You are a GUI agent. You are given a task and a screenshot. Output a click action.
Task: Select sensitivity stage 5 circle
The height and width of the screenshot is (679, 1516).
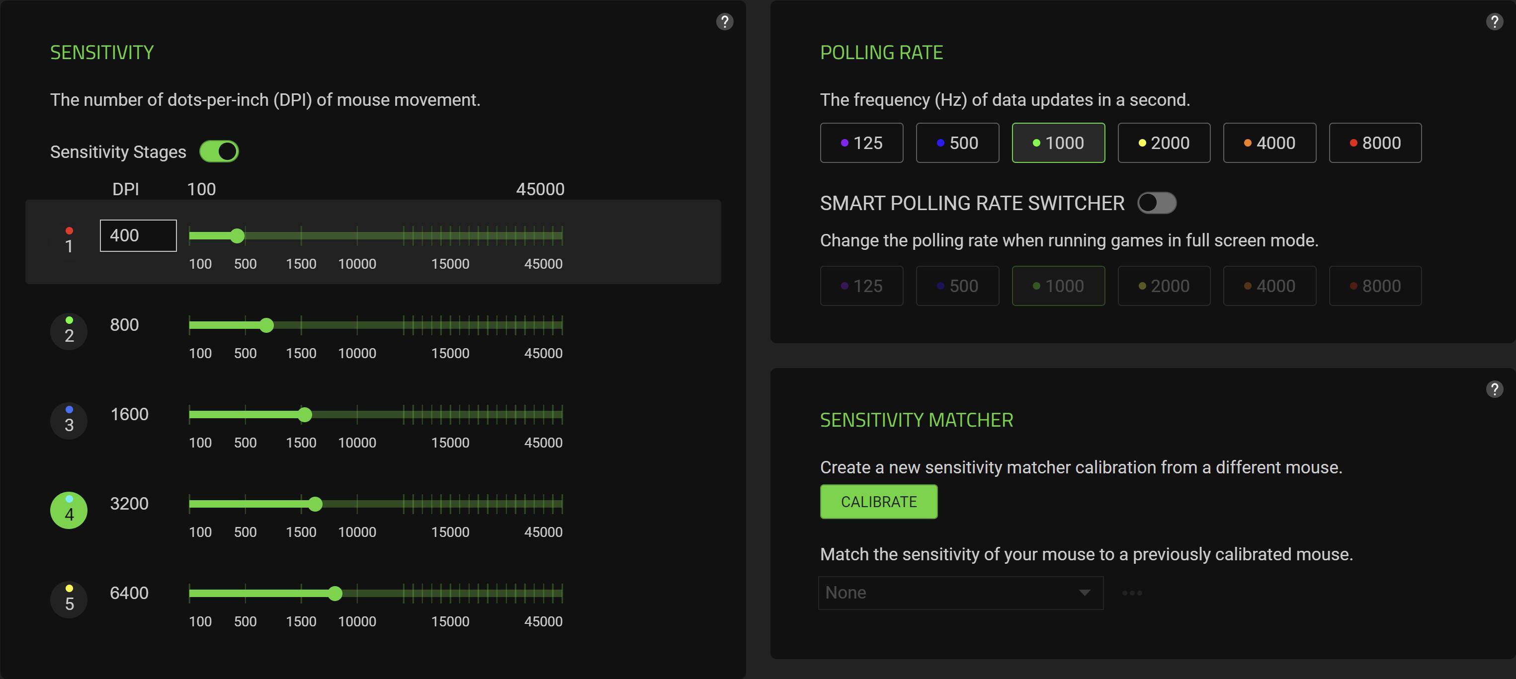tap(69, 599)
